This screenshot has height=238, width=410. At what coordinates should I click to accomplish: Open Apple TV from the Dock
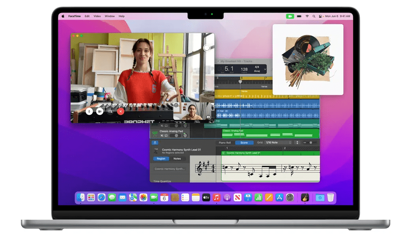tap(206, 197)
